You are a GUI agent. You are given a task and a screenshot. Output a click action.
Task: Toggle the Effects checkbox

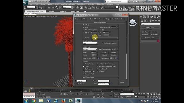click(x=84, y=66)
